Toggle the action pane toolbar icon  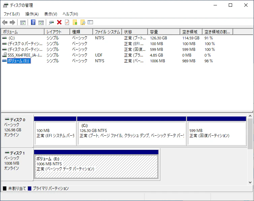click(x=41, y=23)
